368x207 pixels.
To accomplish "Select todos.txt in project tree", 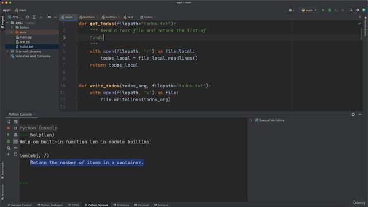I will (x=24, y=47).
